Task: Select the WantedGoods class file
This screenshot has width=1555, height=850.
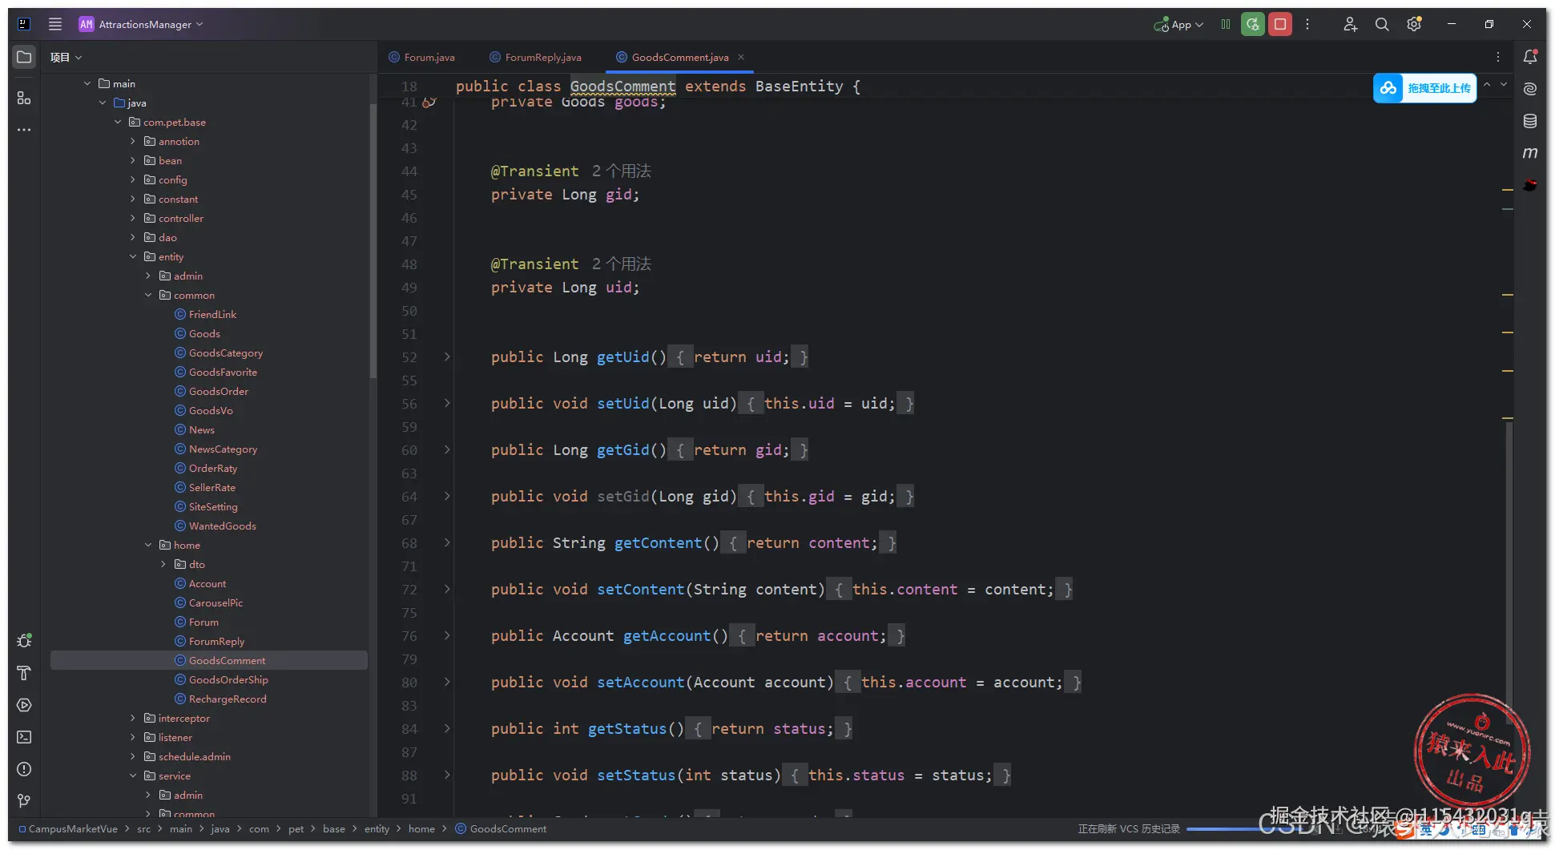Action: [216, 526]
